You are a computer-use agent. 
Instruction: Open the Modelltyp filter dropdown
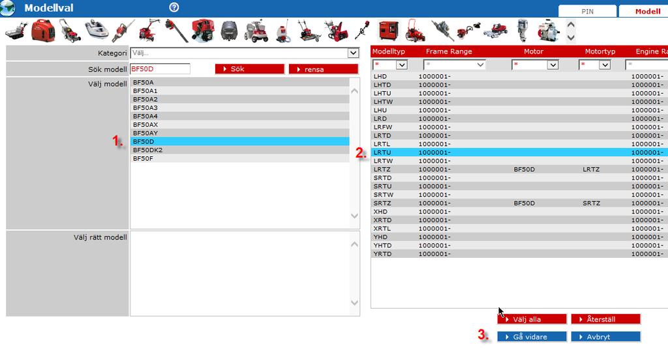click(x=401, y=64)
